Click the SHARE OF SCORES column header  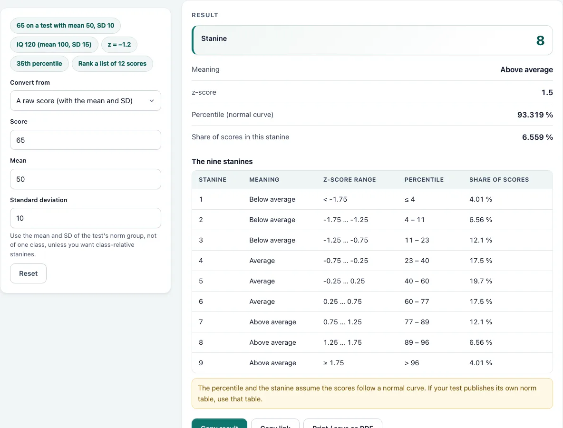point(499,180)
